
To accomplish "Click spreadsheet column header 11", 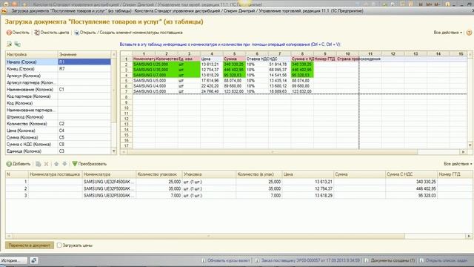I will tap(370, 53).
